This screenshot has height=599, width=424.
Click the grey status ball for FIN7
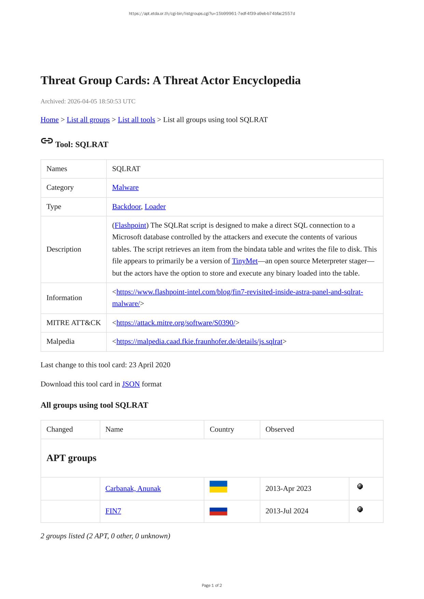point(360,509)
